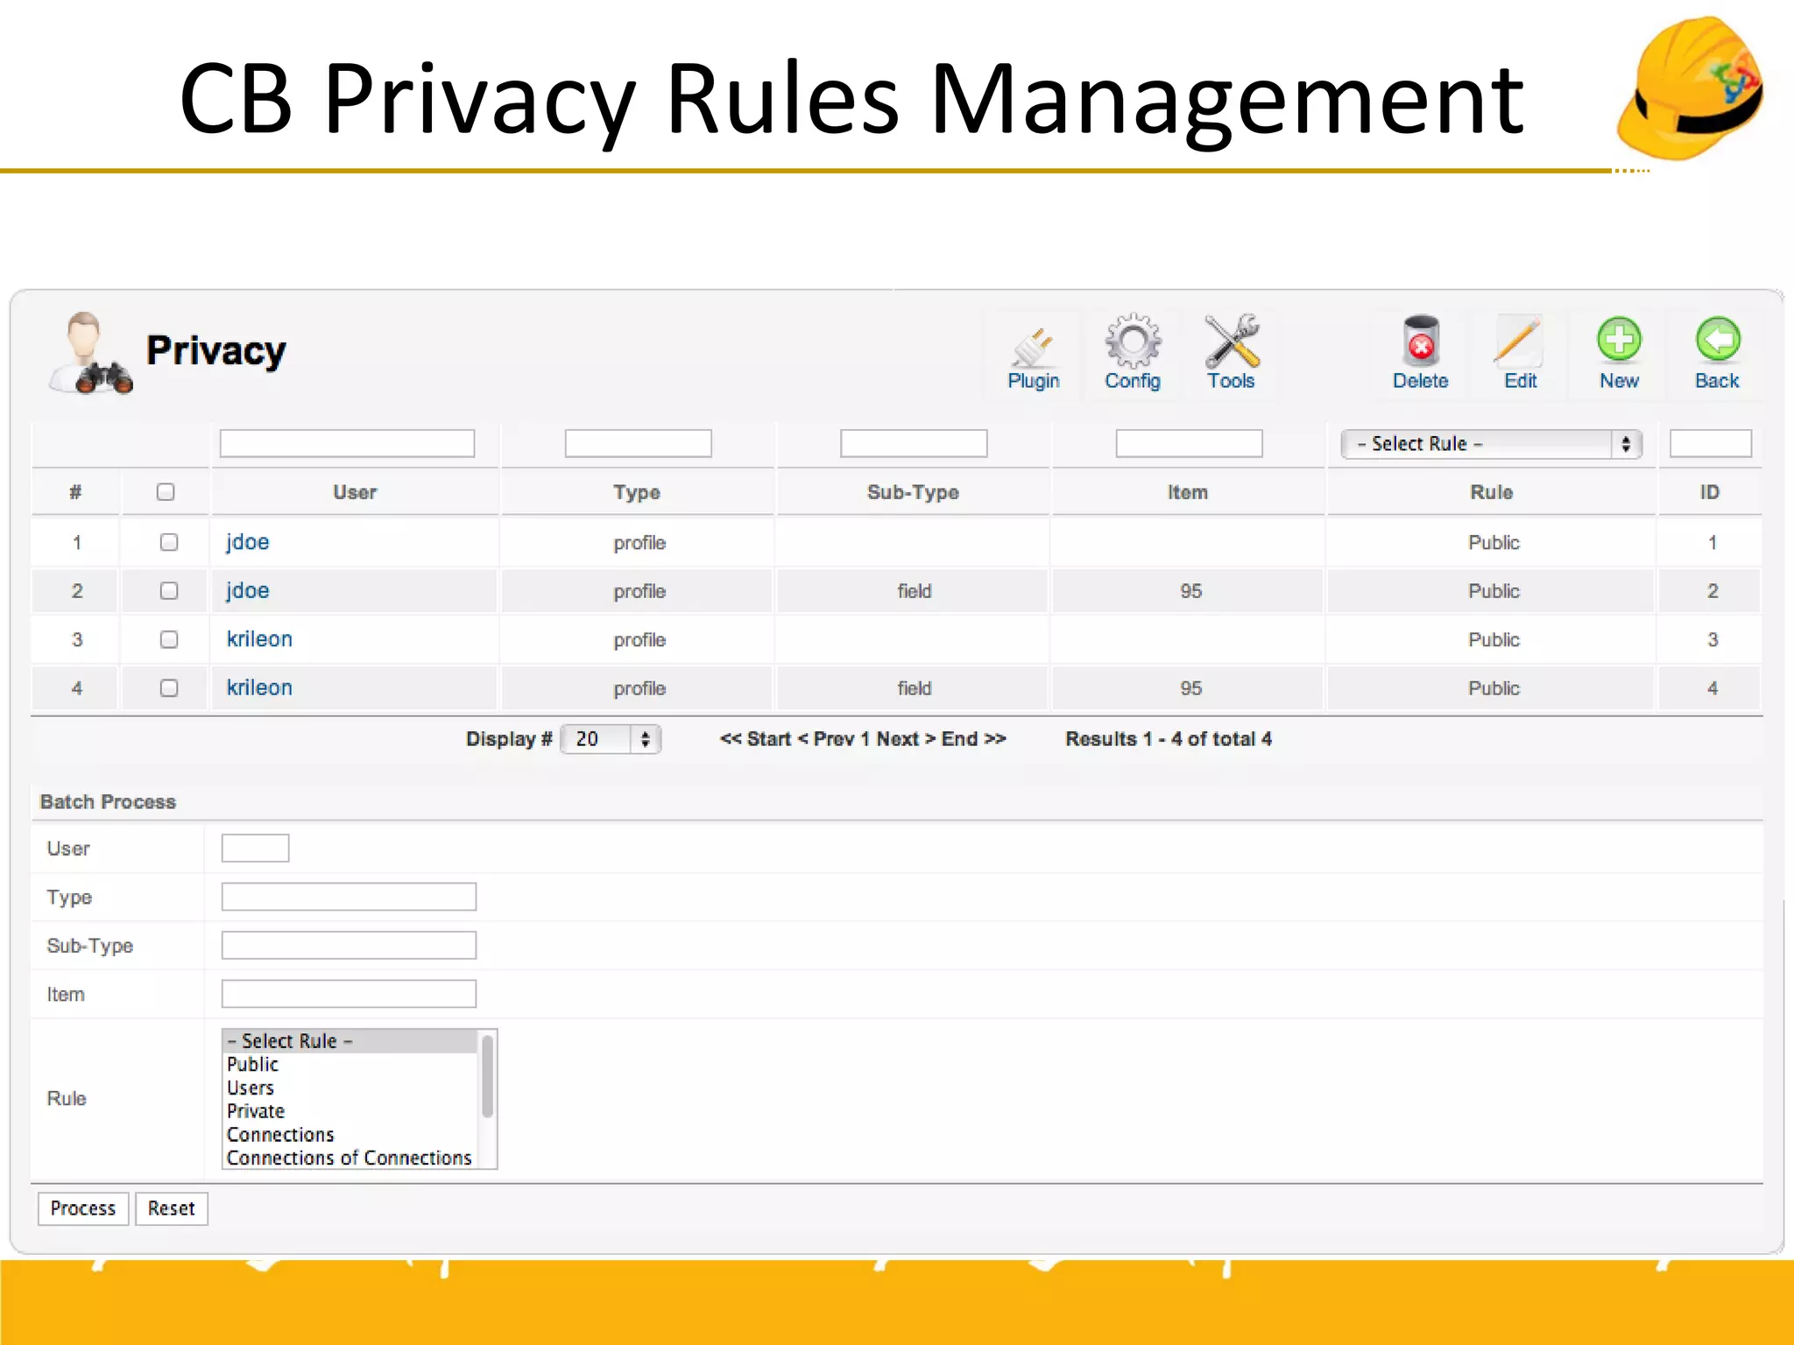The width and height of the screenshot is (1794, 1345).
Task: Open the Select Rule filter dropdown
Action: 1491,444
